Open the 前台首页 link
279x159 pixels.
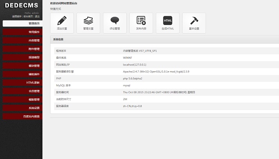tap(28, 16)
